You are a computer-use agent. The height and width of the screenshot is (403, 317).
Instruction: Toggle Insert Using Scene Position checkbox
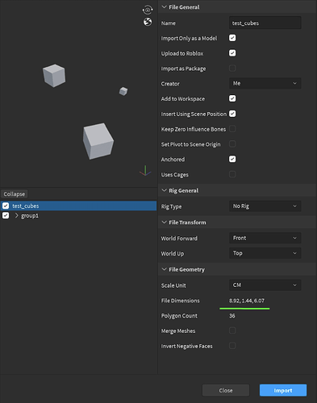click(232, 114)
